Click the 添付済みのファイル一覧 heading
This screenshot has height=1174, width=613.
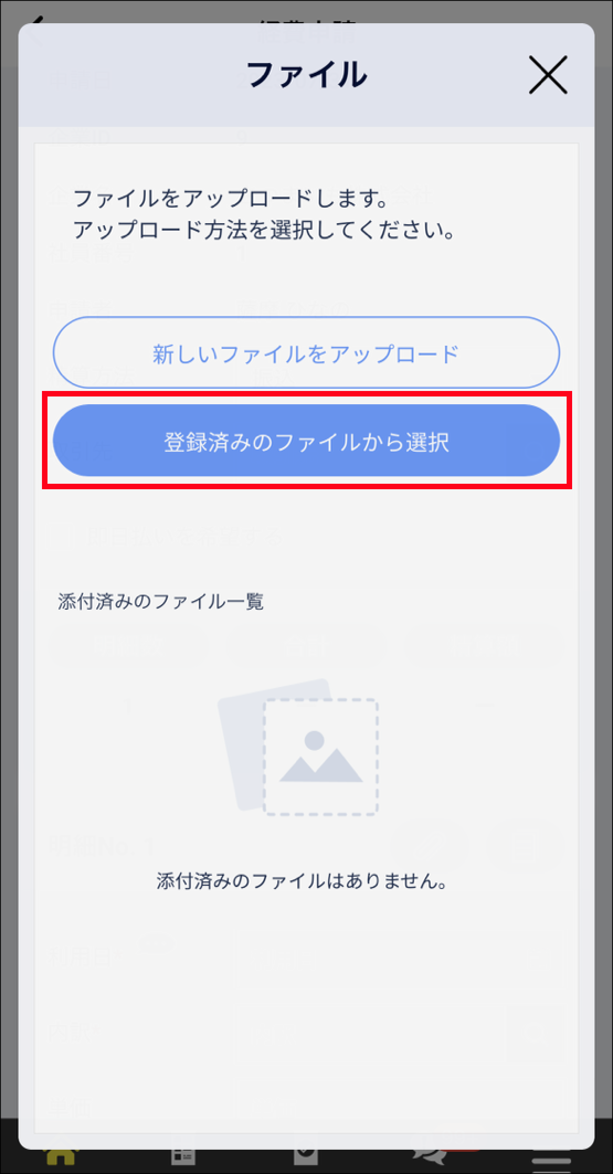click(161, 601)
